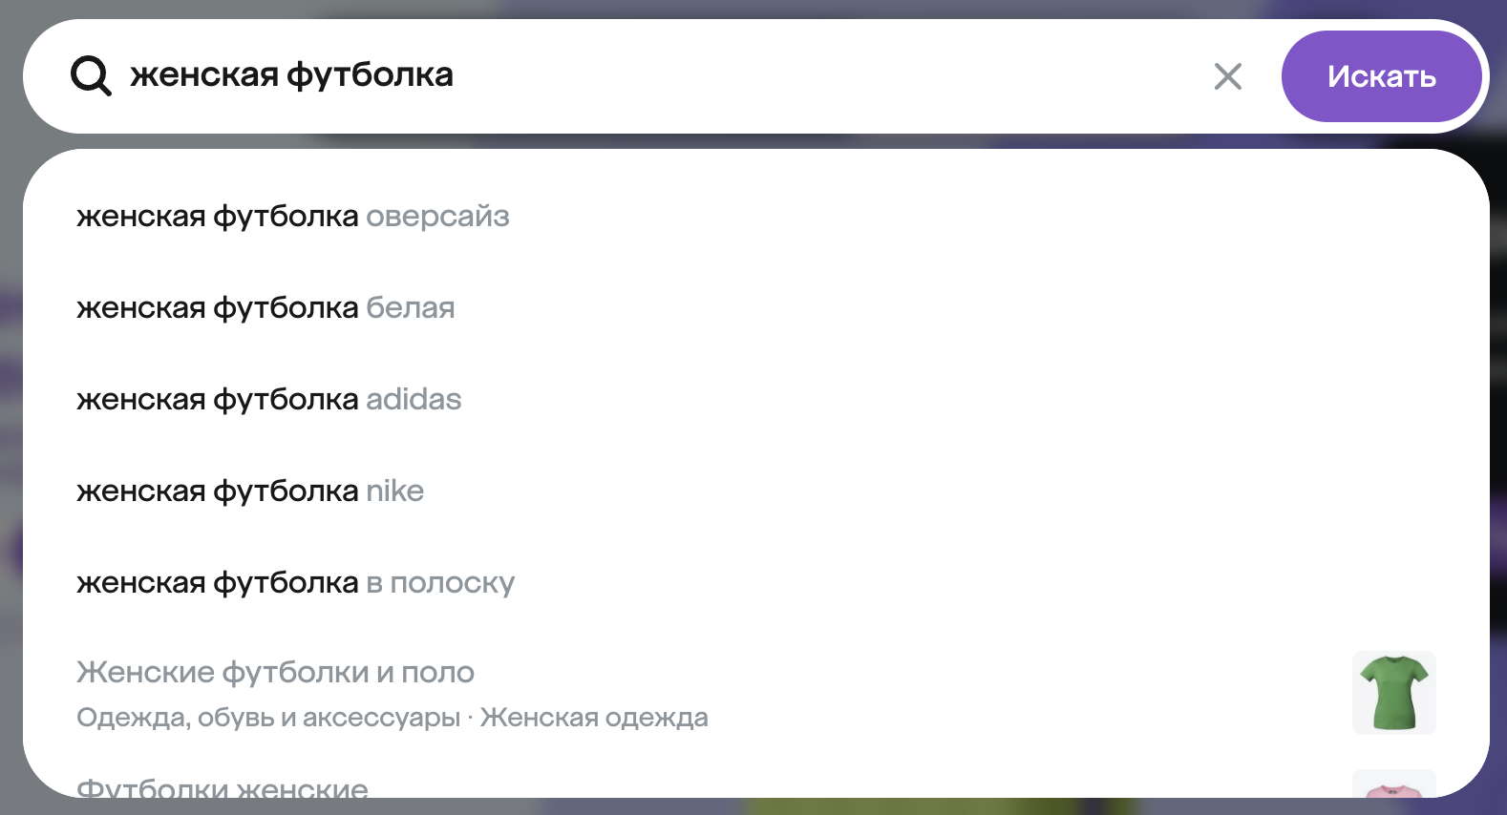Screen dimensions: 1507x815
Task: Select suggestion женская футболка белая
Action: (754, 308)
